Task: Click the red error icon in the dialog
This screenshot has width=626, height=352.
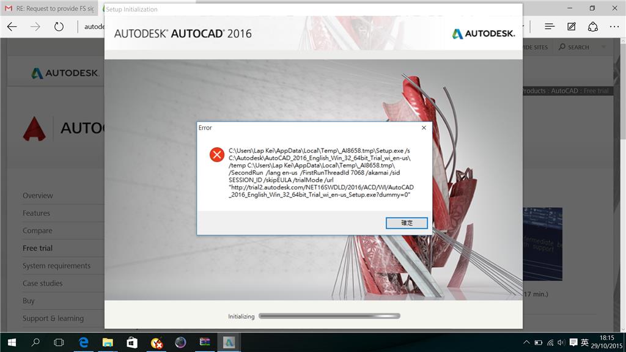Action: click(217, 155)
